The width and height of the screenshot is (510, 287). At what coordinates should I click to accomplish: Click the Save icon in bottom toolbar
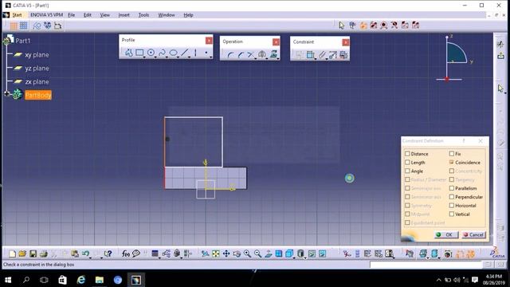point(33,254)
